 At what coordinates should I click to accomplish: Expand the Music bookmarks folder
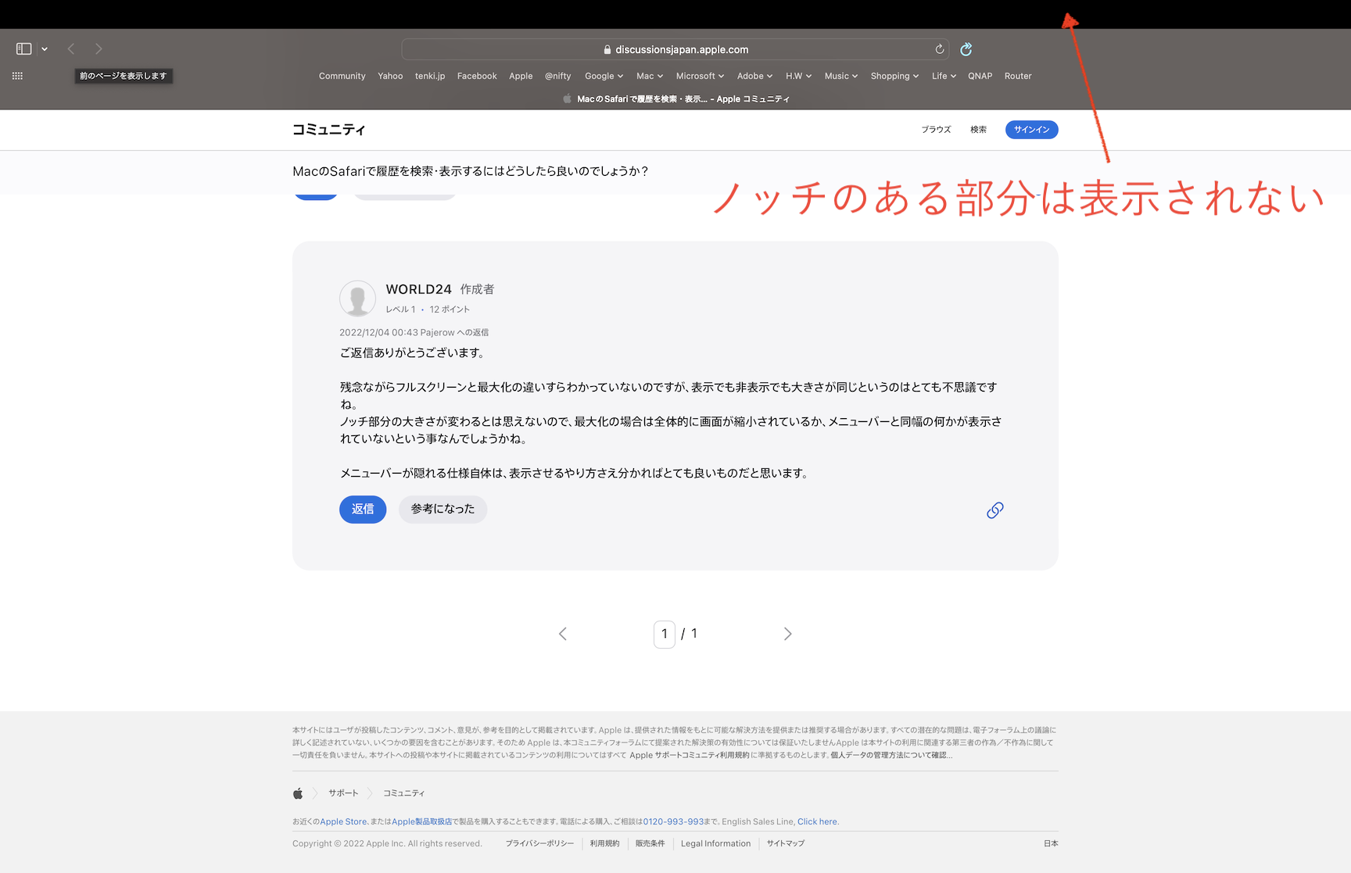(x=841, y=76)
